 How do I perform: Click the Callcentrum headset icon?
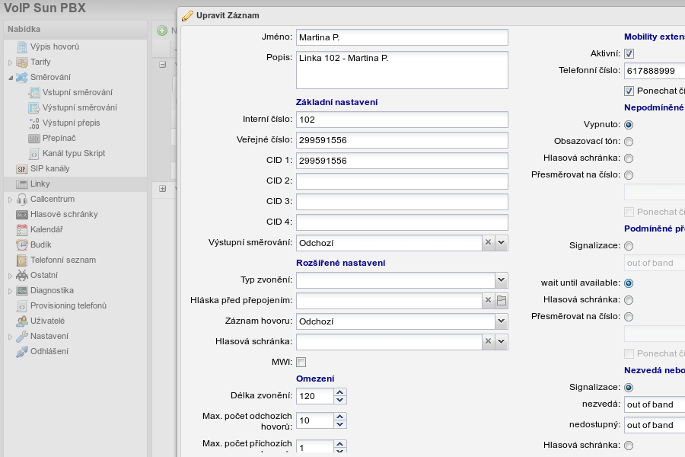click(x=22, y=200)
